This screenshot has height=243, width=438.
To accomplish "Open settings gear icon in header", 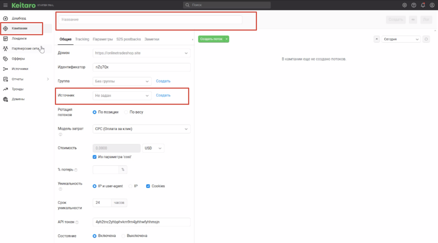I will tap(404, 5).
